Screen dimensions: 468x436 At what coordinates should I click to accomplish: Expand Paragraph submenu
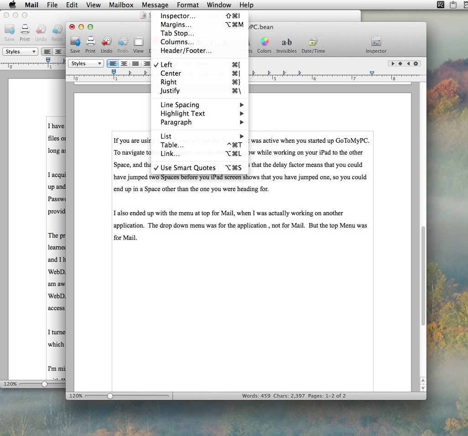200,122
